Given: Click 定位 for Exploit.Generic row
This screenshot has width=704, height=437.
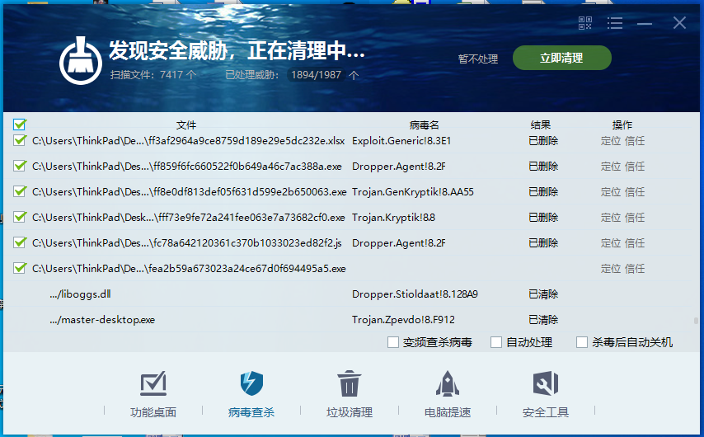Looking at the screenshot, I should pyautogui.click(x=611, y=141).
